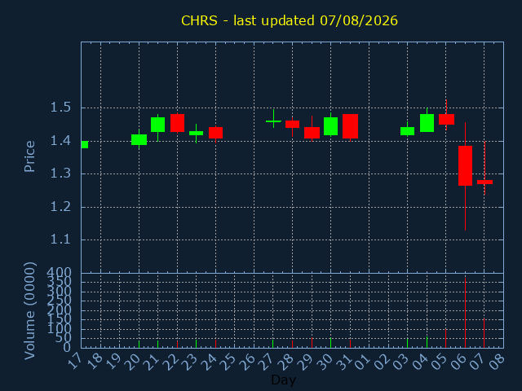Screen dimensions: 522x391
Task: Select the green candlestick on day 30
Action: (x=330, y=126)
